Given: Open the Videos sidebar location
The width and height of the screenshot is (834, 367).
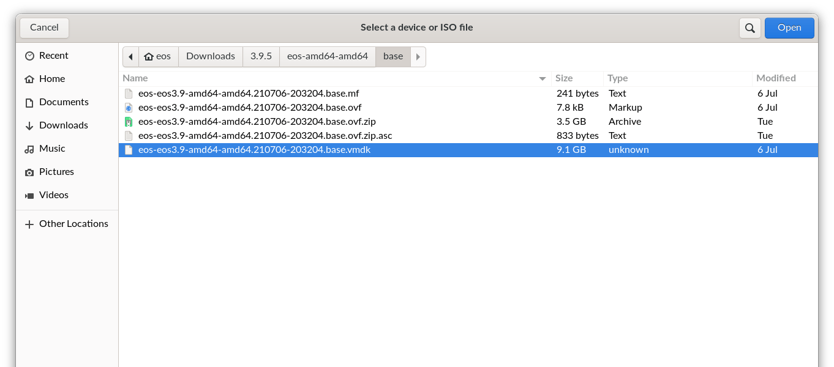Looking at the screenshot, I should pyautogui.click(x=67, y=195).
